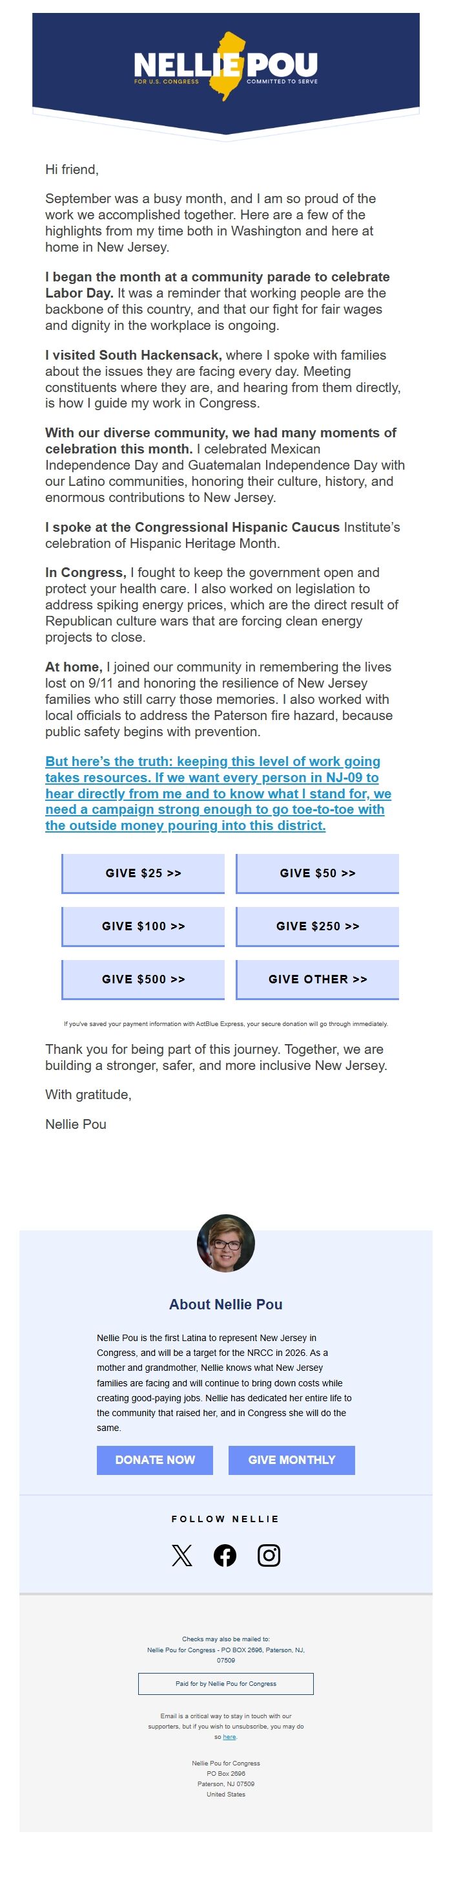Image resolution: width=452 pixels, height=1878 pixels.
Task: Select the GIVE $100 donation button
Action: [x=143, y=926]
